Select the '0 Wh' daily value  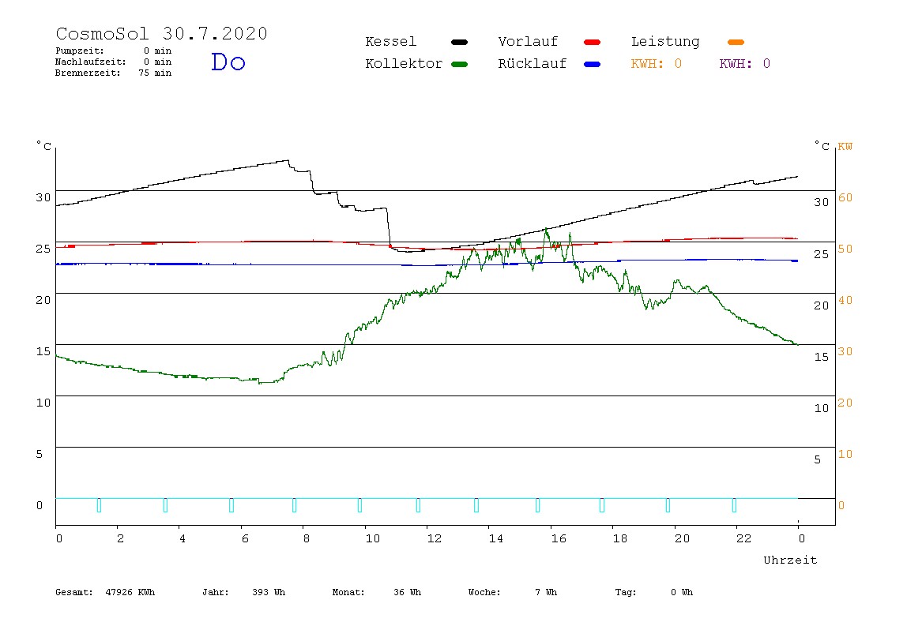(682, 592)
